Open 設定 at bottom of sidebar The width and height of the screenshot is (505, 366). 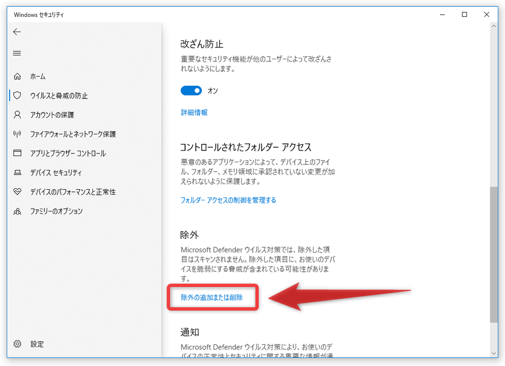[37, 344]
